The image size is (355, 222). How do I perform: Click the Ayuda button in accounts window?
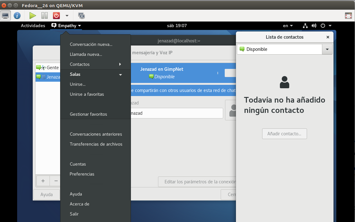pos(47,195)
